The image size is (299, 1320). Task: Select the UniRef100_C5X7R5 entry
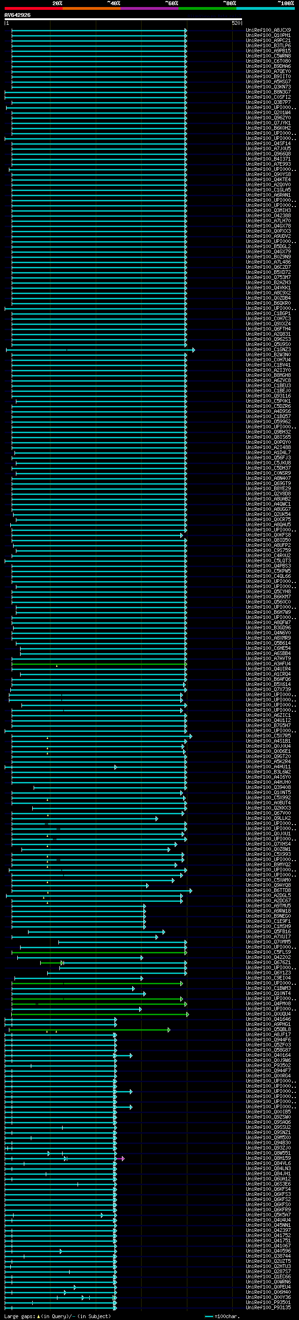tap(268, 737)
